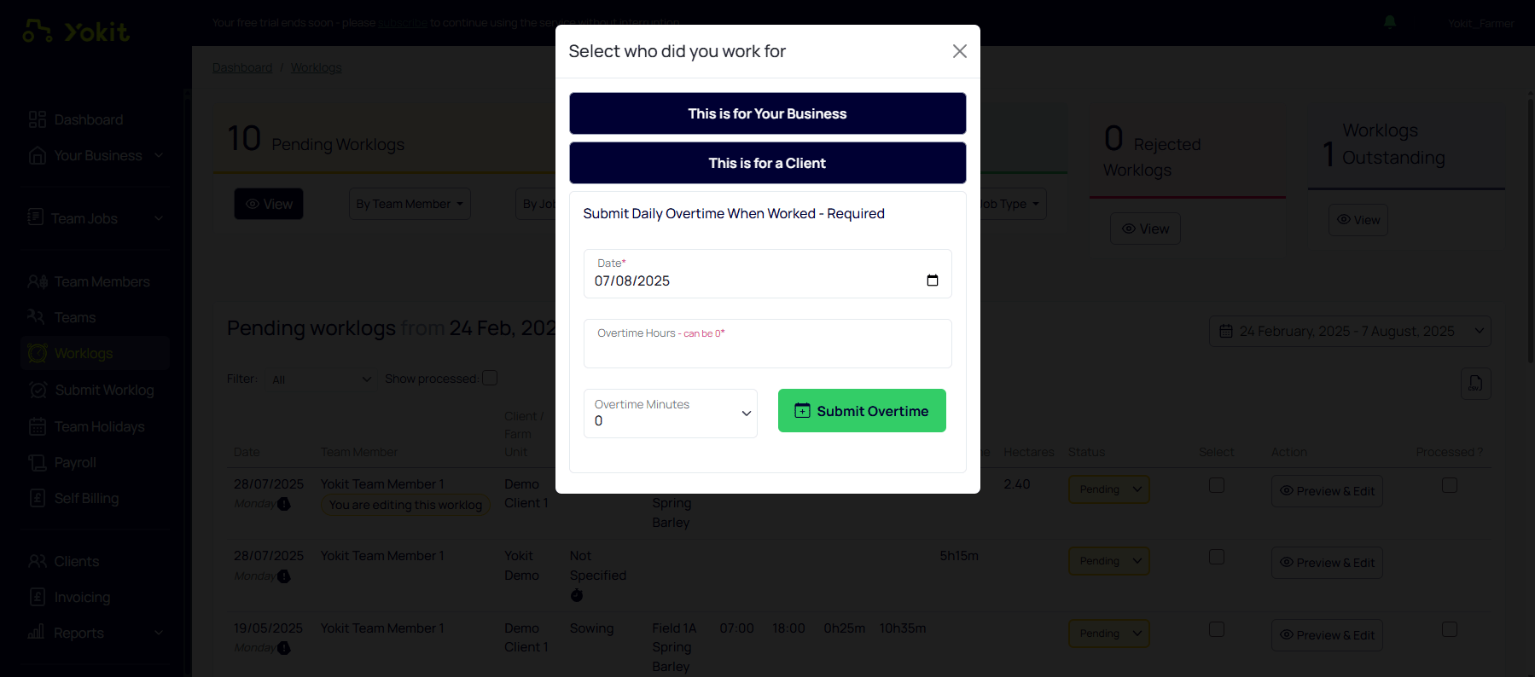This screenshot has width=1535, height=677.
Task: Click the Team Holidays calendar icon
Action: click(38, 426)
